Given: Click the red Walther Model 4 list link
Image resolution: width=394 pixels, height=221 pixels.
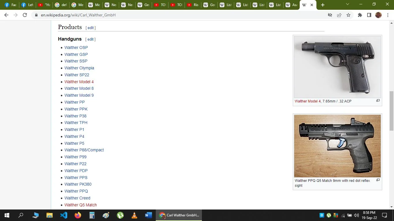Looking at the screenshot, I should (79, 82).
